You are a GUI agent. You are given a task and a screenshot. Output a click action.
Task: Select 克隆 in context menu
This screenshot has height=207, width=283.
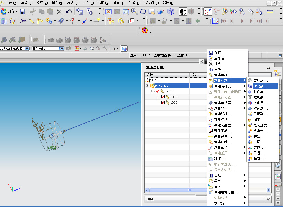coord(227,69)
